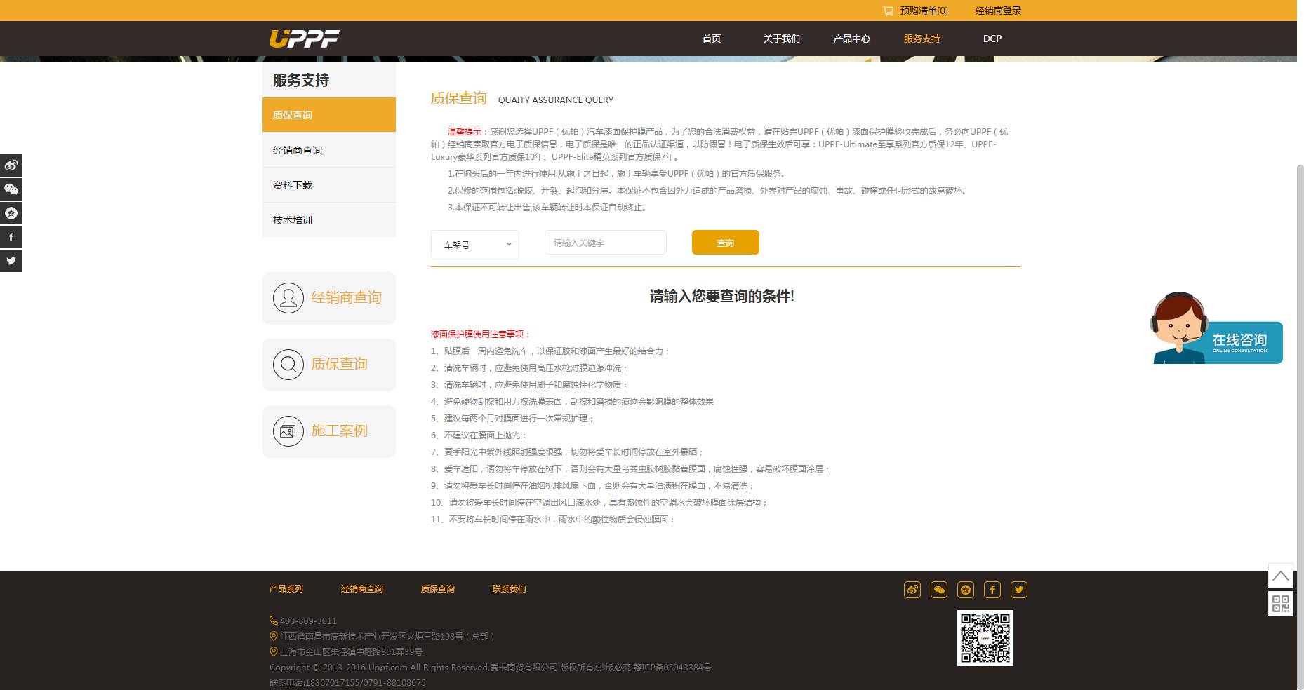Click the back-to-top arrow icon

1281,576
